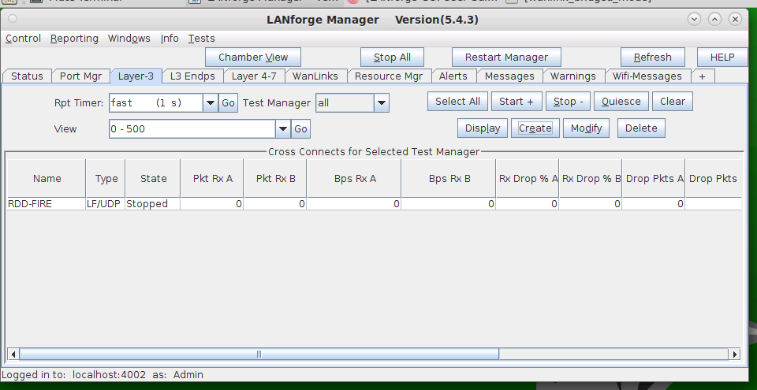Click Restart Manager button

tap(506, 57)
